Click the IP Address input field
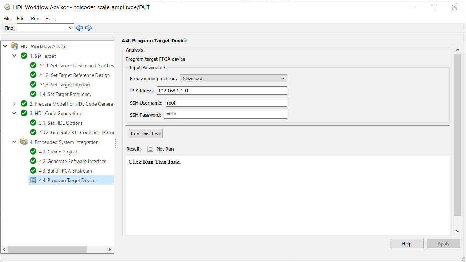Screen dimensions: 466x262 coord(222,91)
